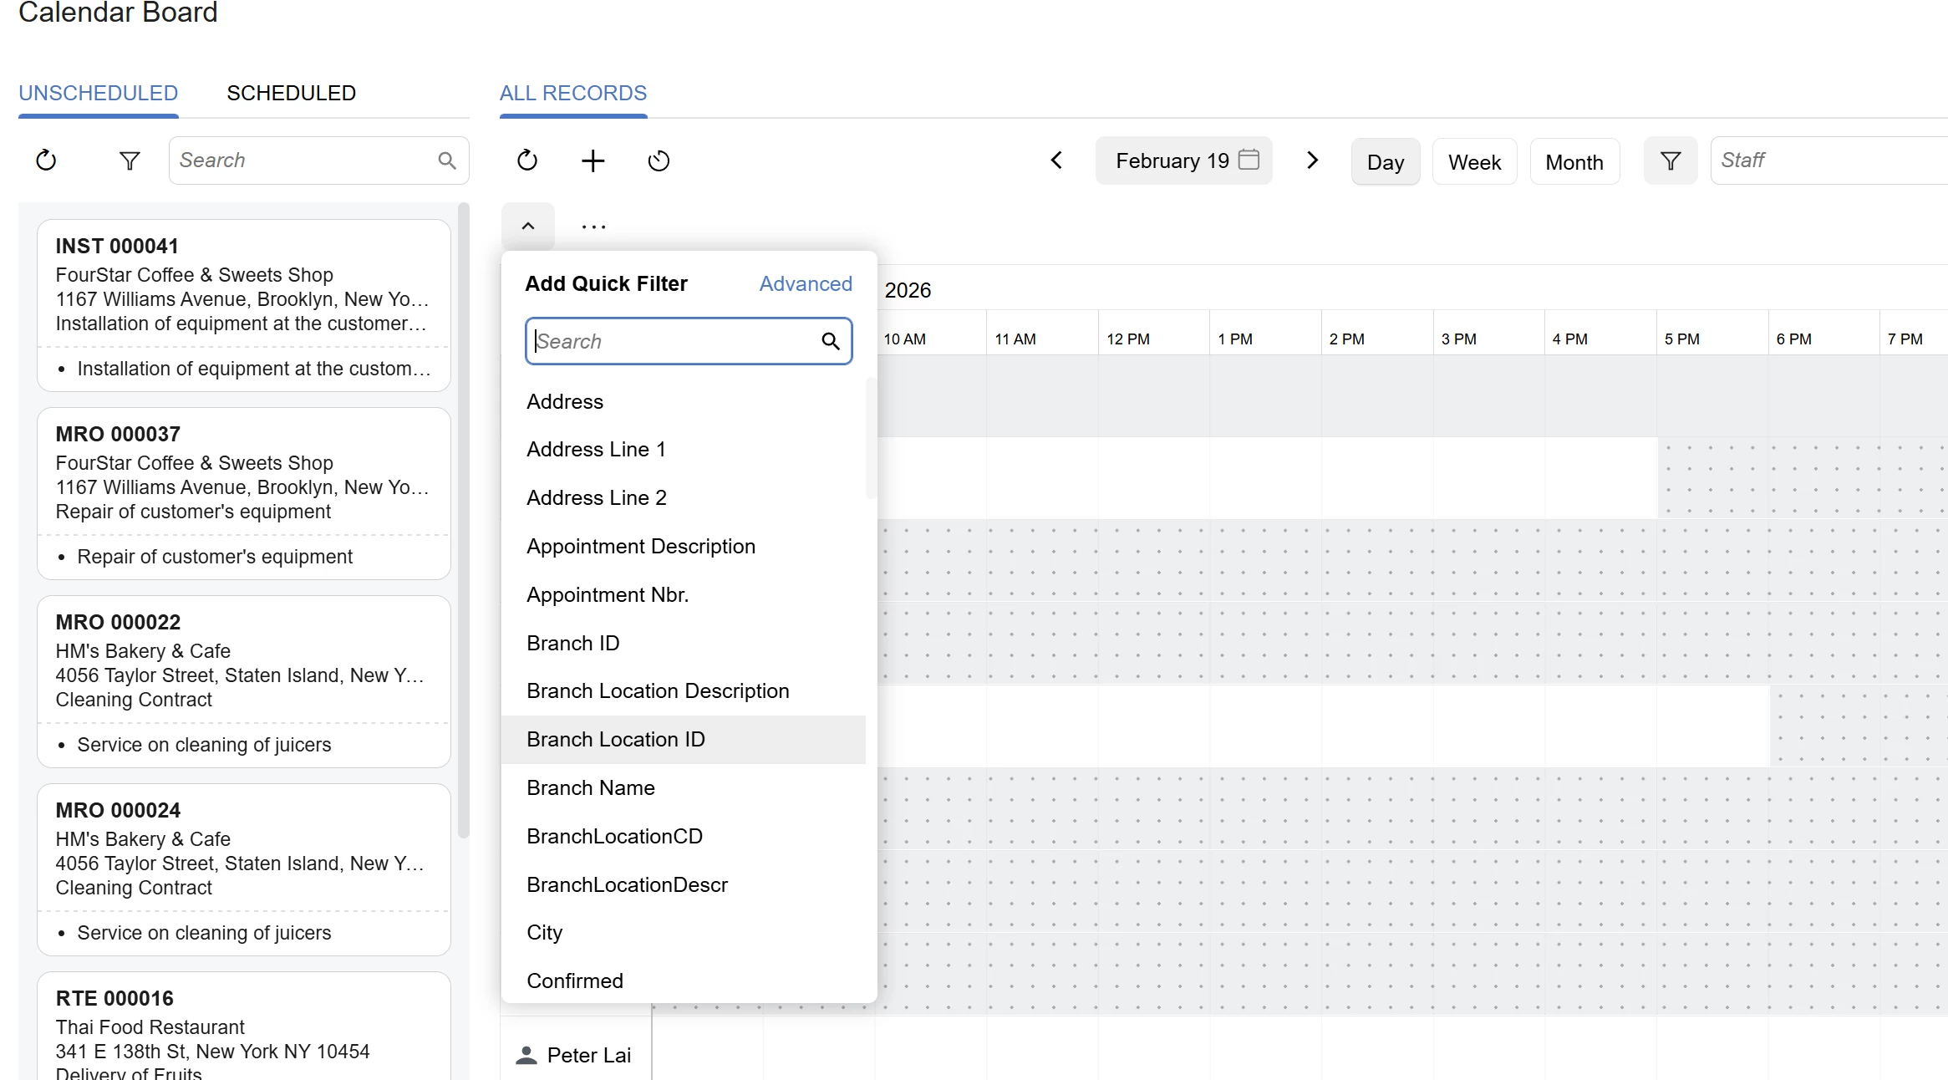Screen dimensions: 1948x1080
Task: Refresh the unscheduled appointments list
Action: (46, 160)
